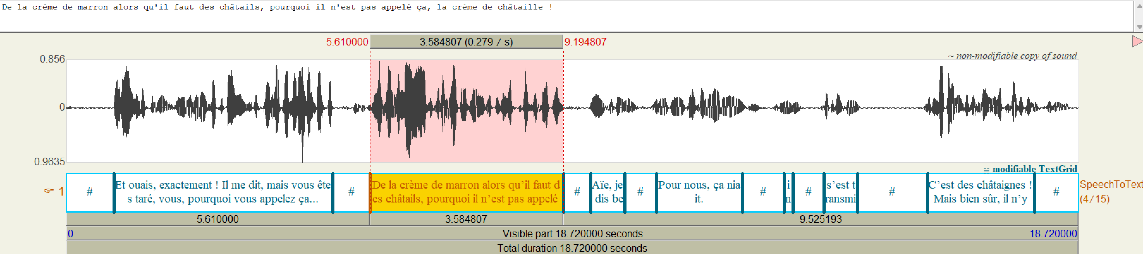This screenshot has width=1143, height=254.
Task: Select the "C'est des châtaignes" interval
Action: coord(980,192)
